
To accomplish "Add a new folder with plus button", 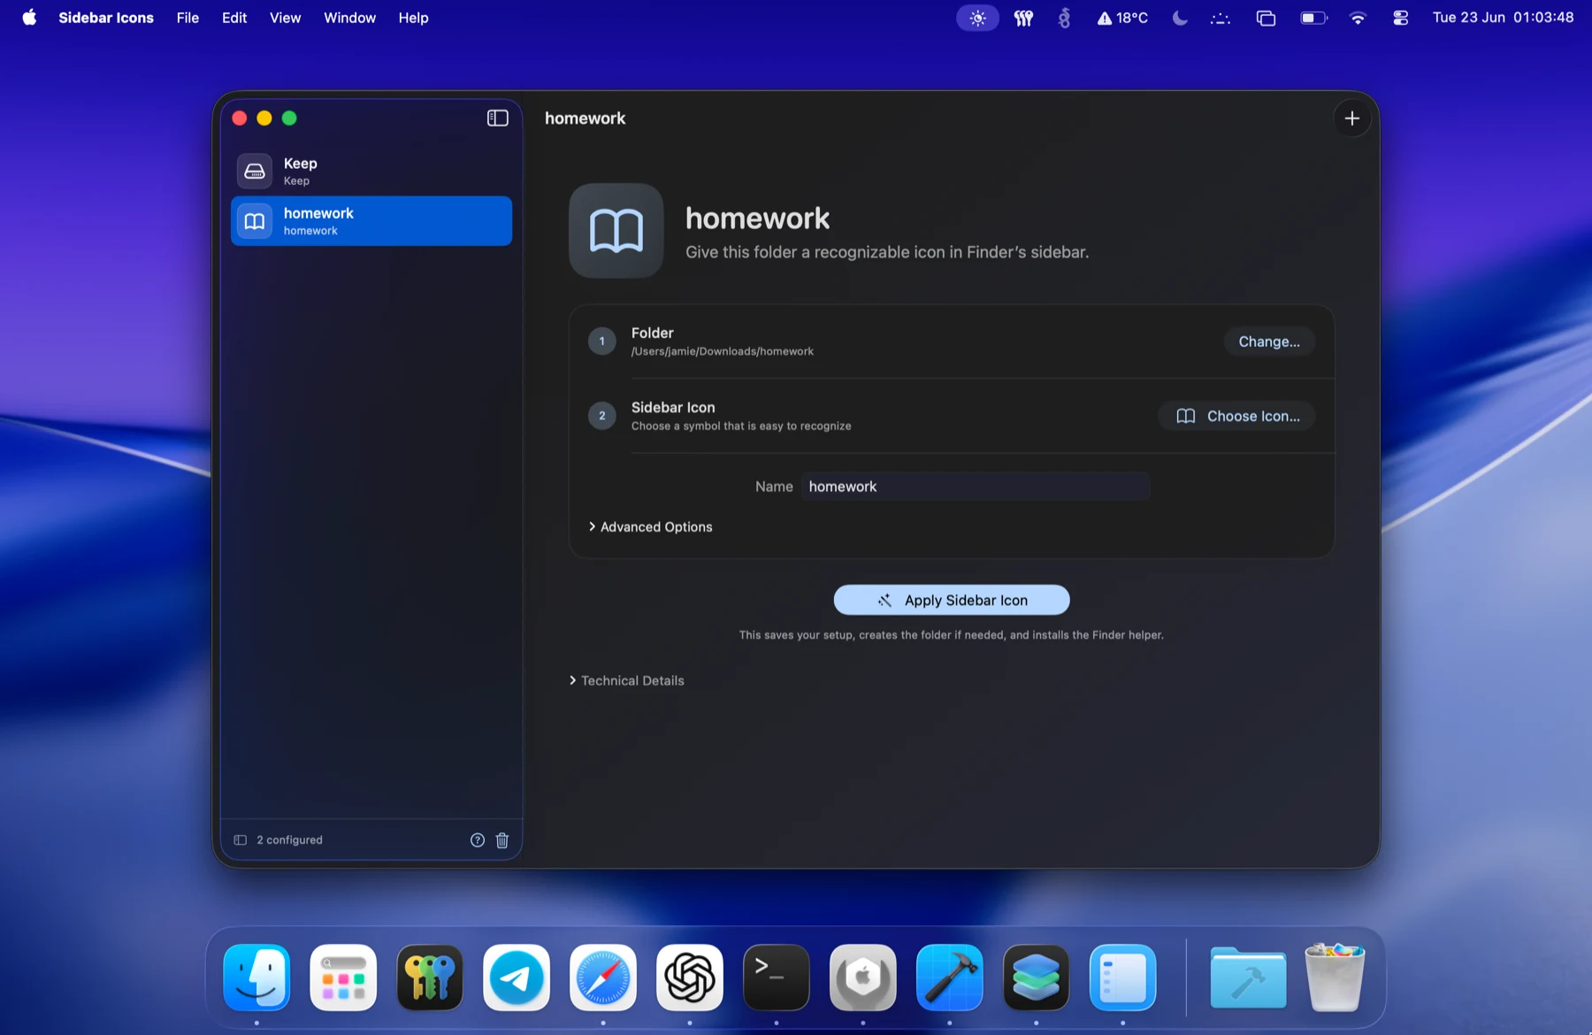I will click(1351, 118).
